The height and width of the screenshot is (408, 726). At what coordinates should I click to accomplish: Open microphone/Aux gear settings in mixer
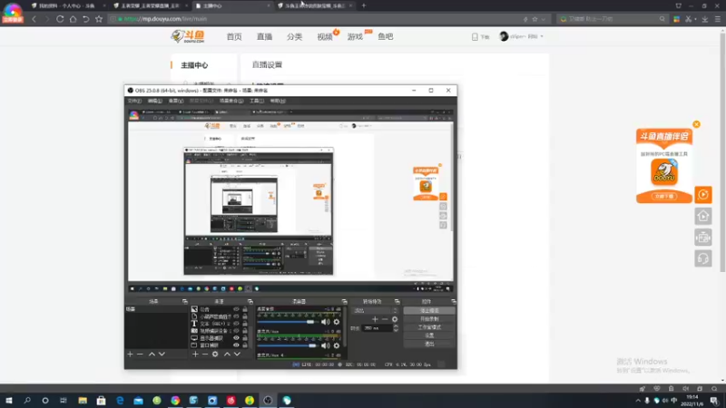pos(337,345)
